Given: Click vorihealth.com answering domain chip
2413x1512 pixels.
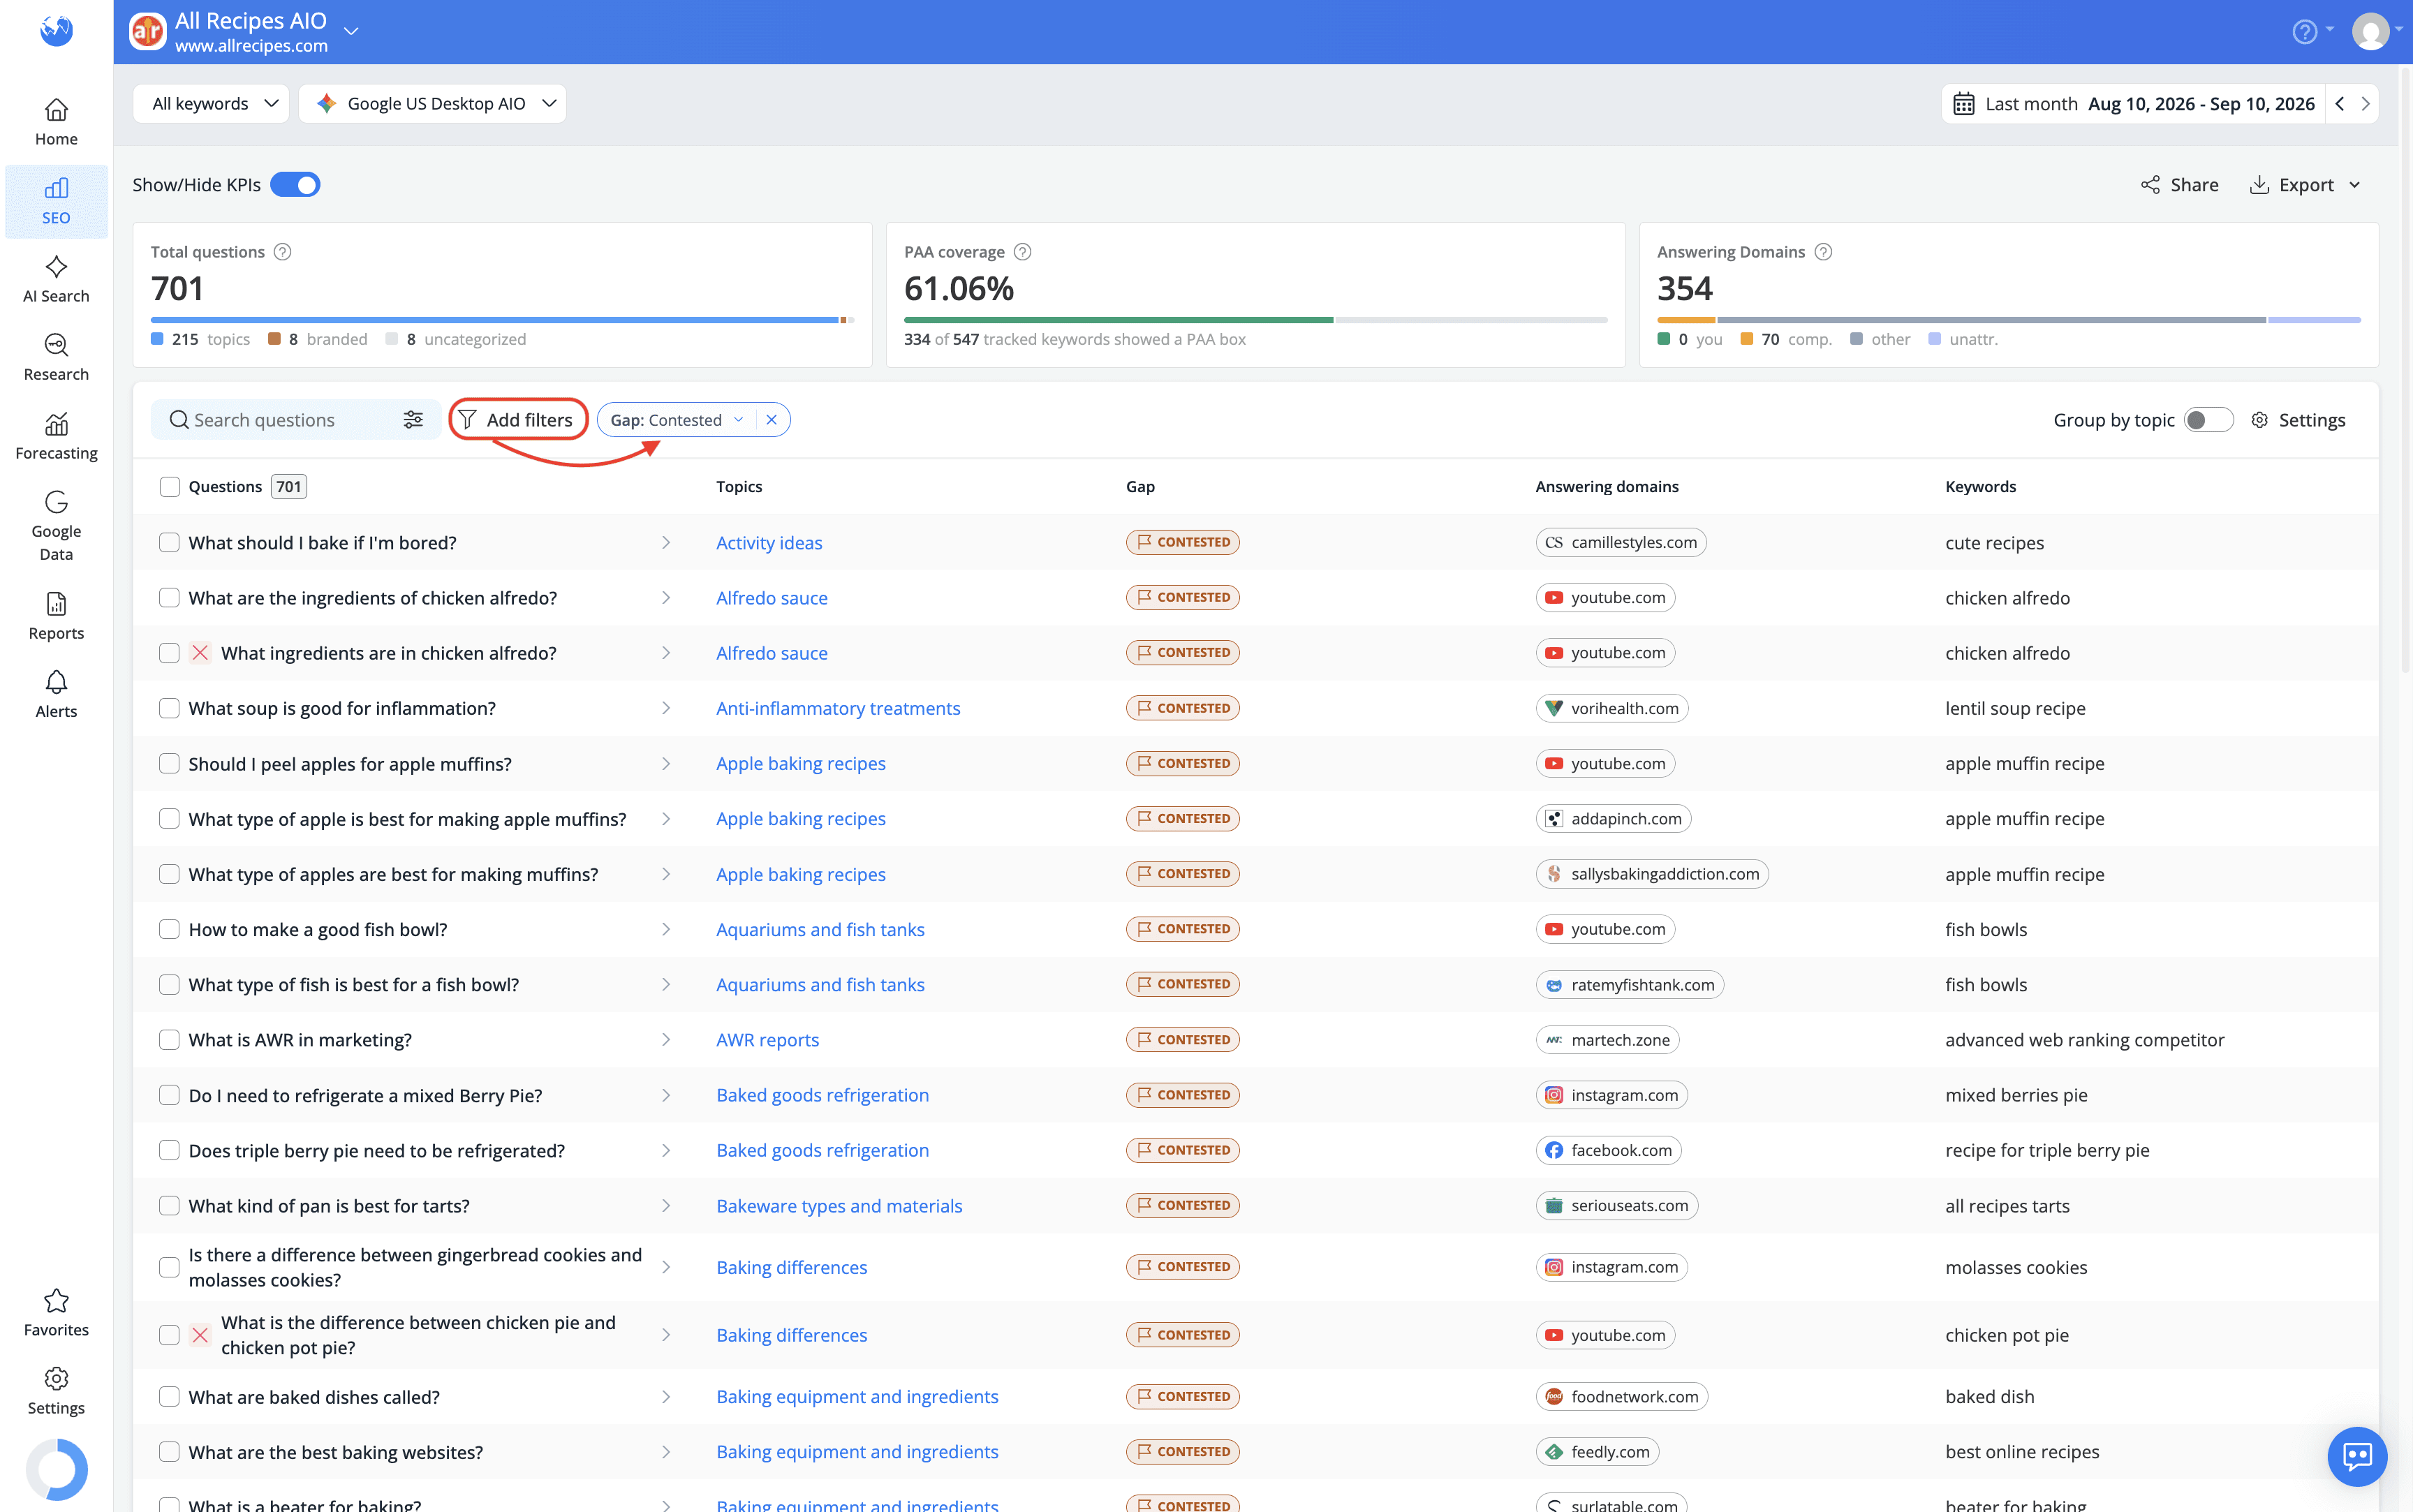Looking at the screenshot, I should (1612, 708).
